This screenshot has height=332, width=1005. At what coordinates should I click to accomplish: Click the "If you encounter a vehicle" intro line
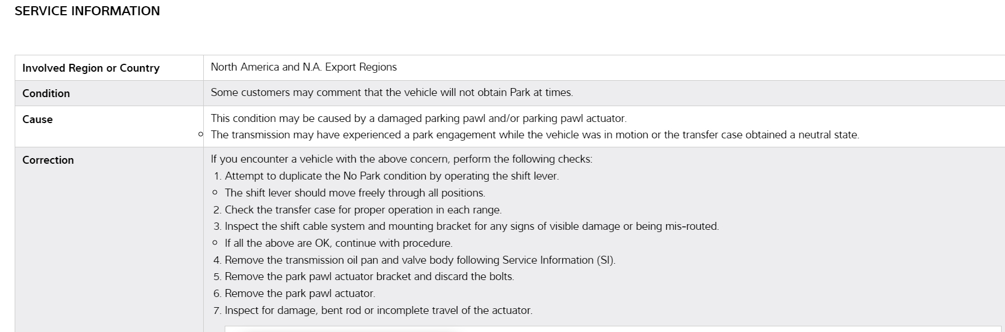[401, 159]
